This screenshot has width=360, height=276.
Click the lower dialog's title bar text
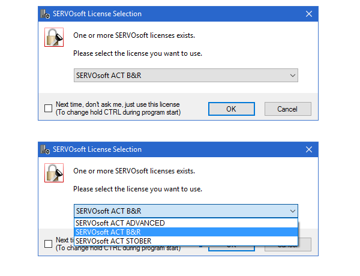click(x=97, y=149)
